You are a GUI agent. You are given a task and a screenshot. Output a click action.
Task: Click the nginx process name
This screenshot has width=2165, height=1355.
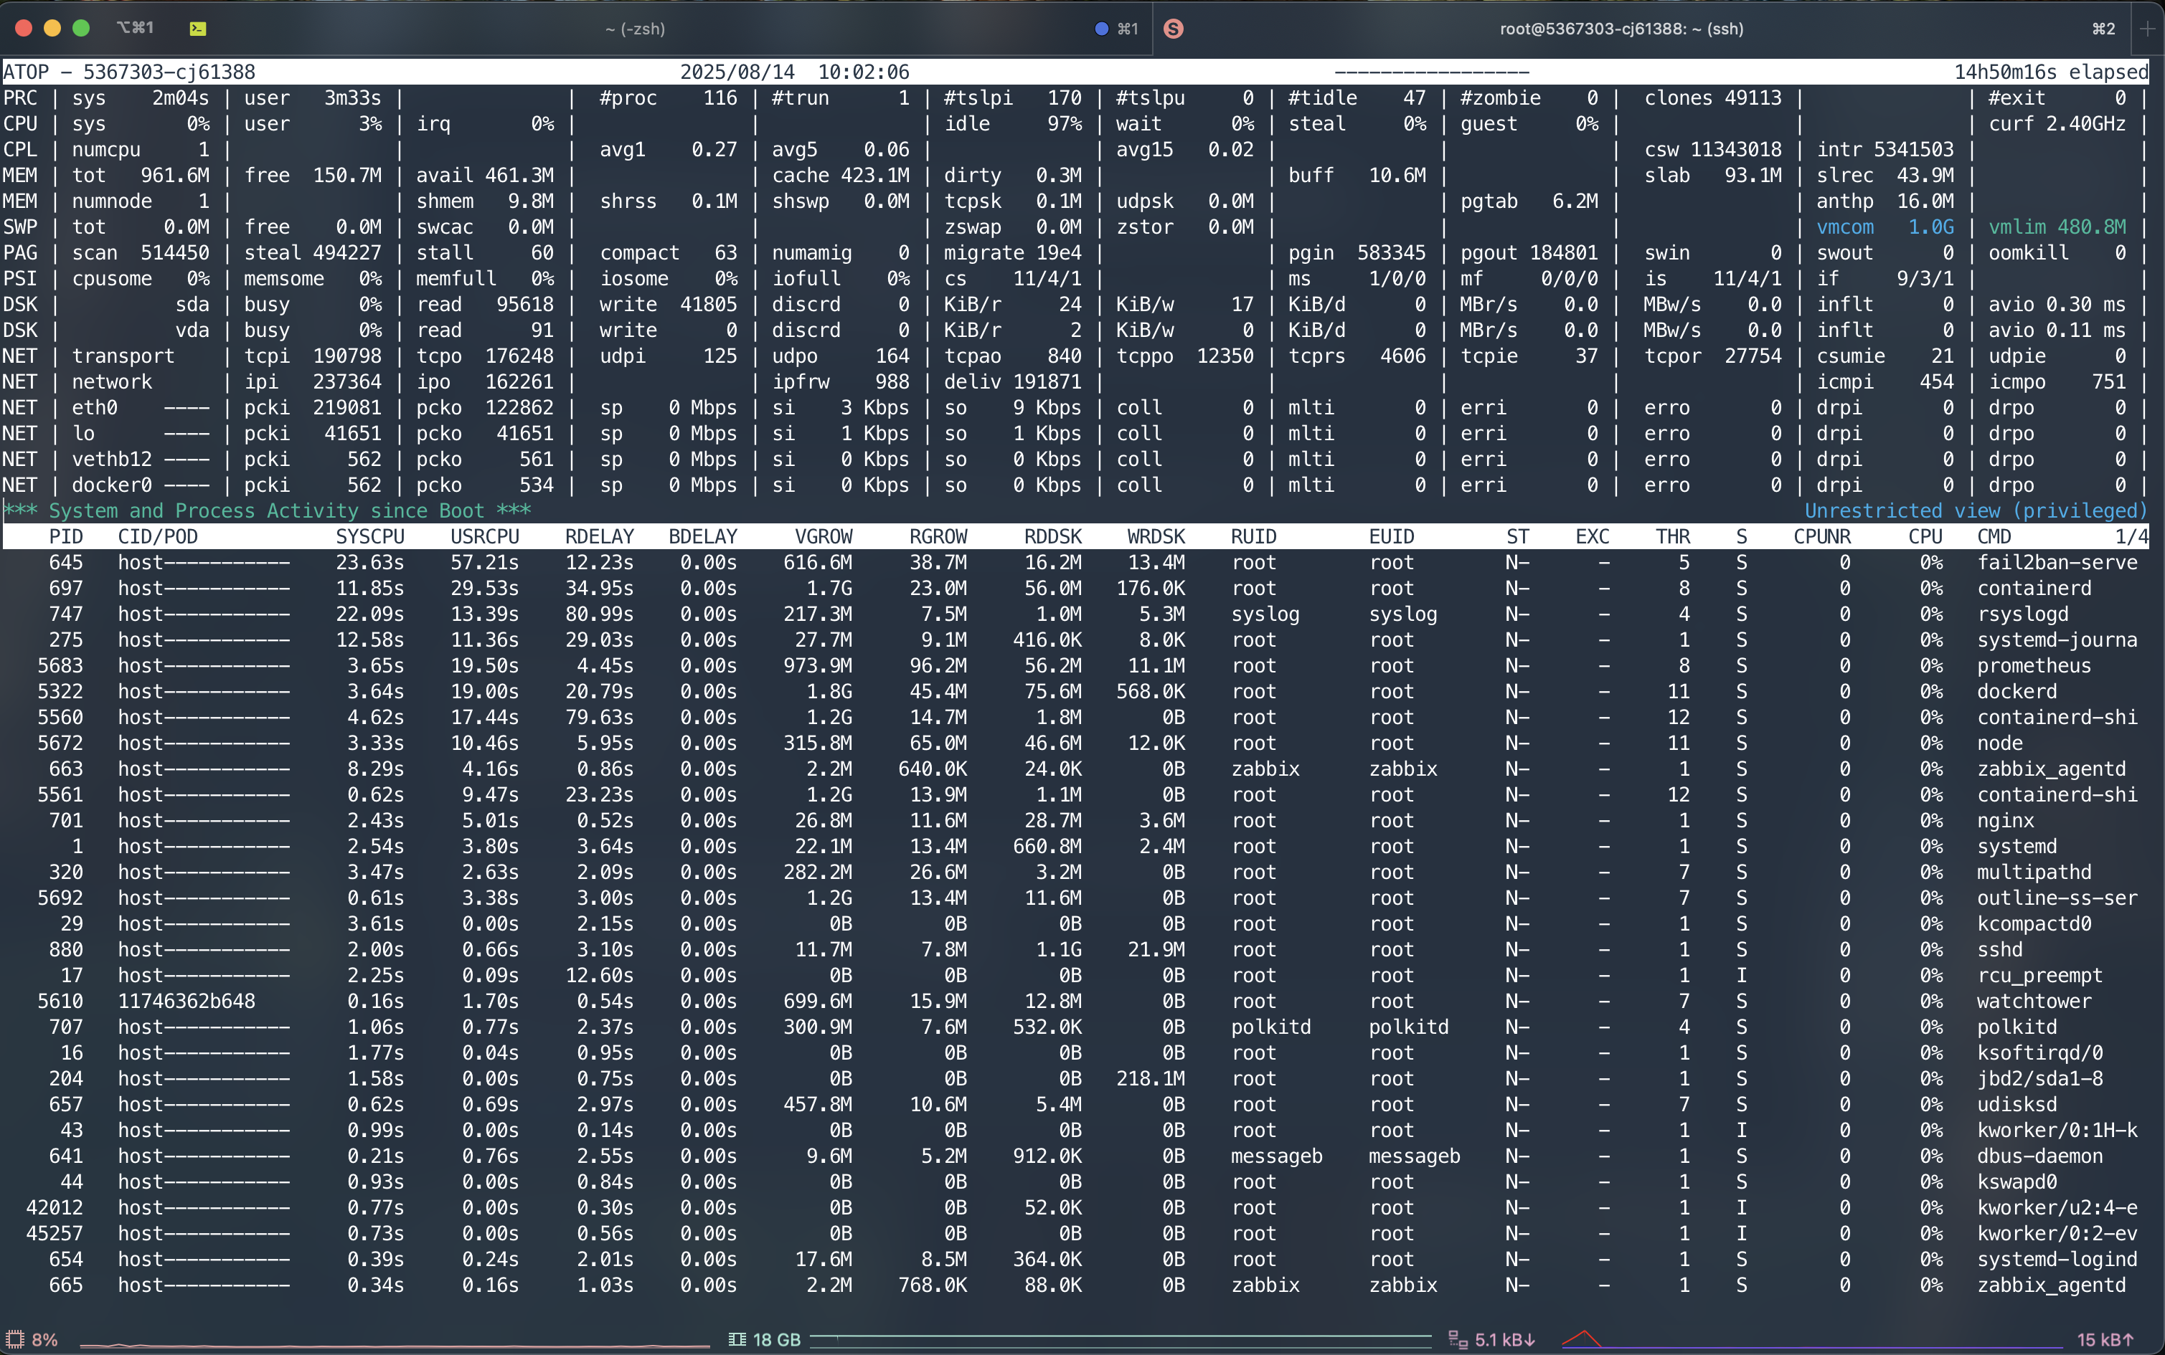click(2006, 821)
